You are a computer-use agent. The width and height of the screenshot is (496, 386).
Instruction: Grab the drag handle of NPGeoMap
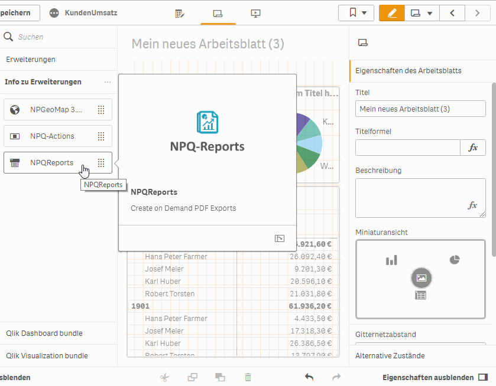[x=101, y=110]
